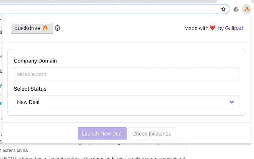Click the quickdrive fire extension icon in toolbar
254x159 pixels.
pos(246,9)
